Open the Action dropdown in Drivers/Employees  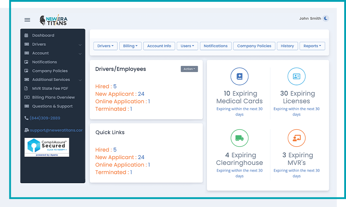[x=189, y=69]
